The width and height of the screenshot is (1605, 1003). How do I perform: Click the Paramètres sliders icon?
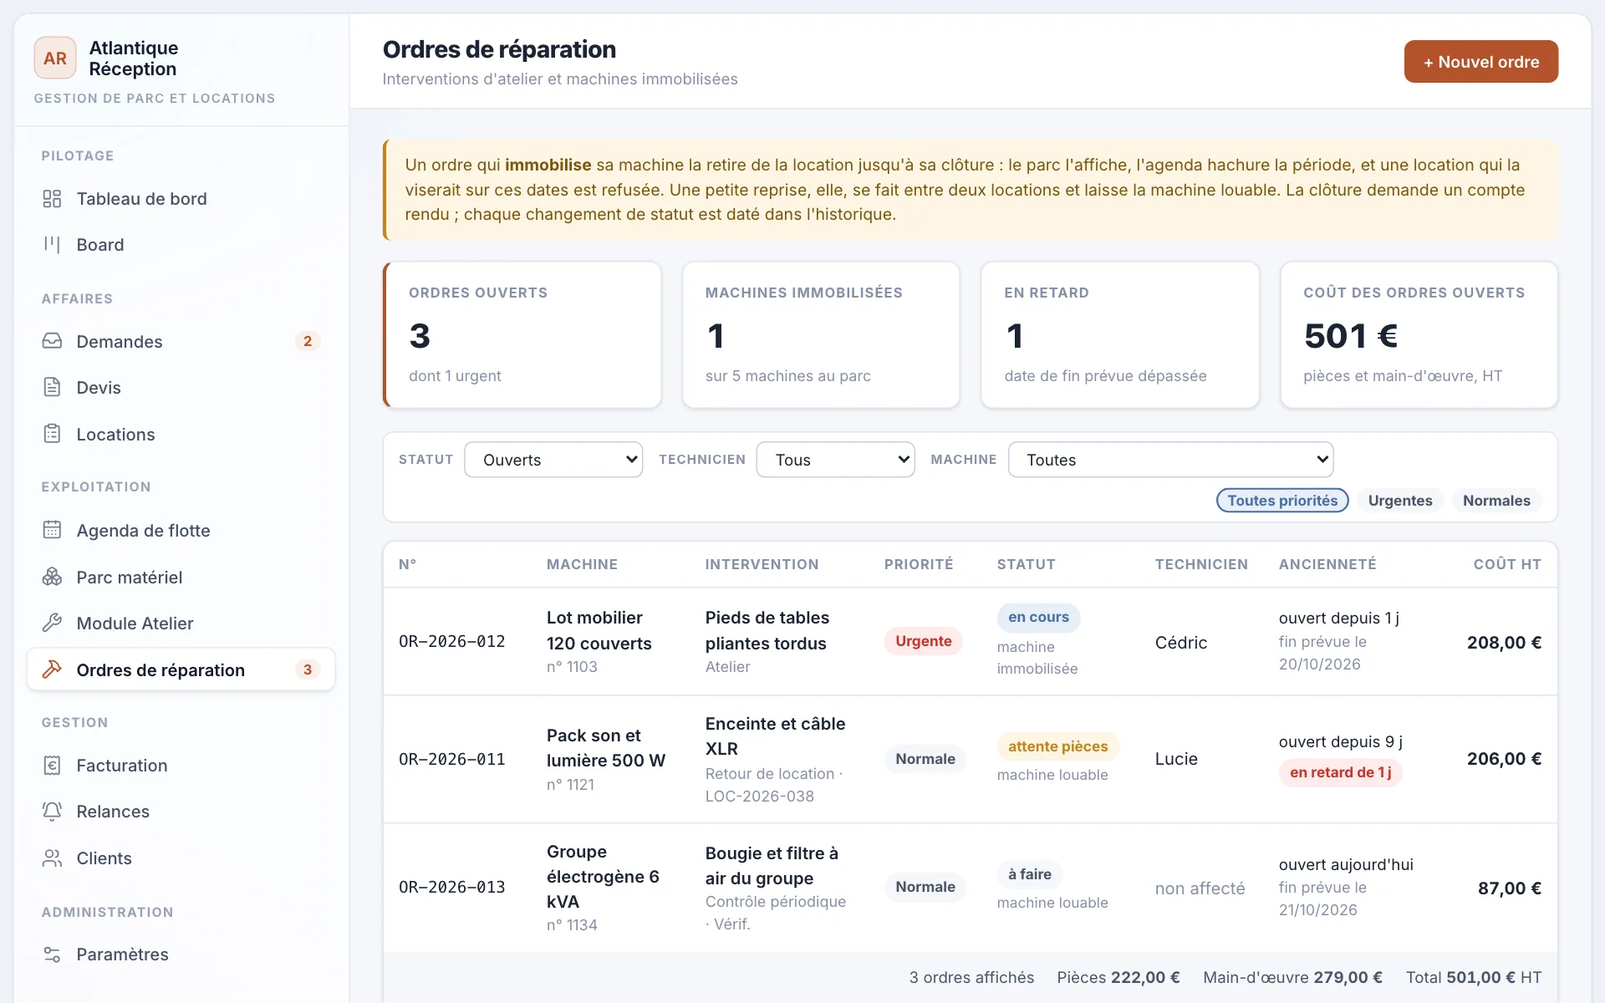tap(52, 954)
